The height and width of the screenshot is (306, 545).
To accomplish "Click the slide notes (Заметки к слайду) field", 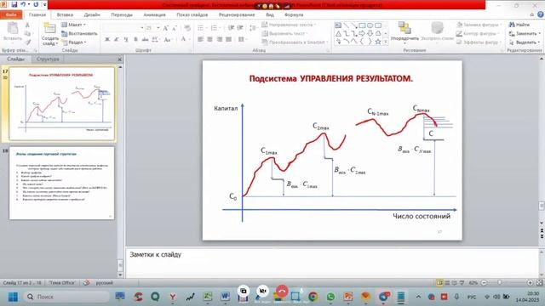I will tap(332, 263).
